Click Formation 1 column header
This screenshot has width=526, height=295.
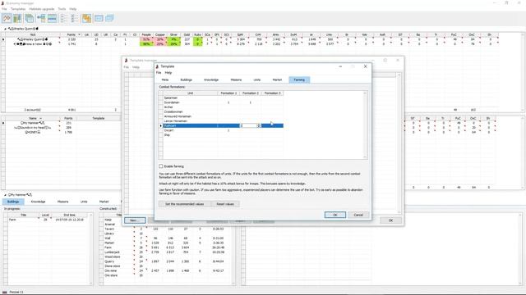(x=228, y=93)
